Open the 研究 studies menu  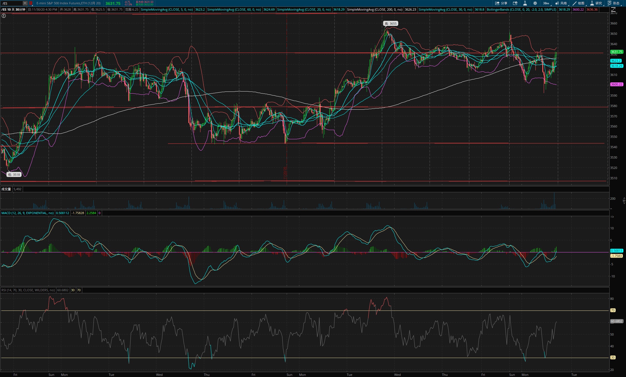pyautogui.click(x=596, y=3)
